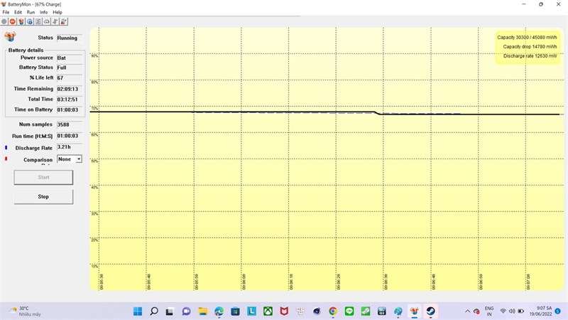Click the red stop icon in the toolbar
The height and width of the screenshot is (320, 568).
pyautogui.click(x=13, y=21)
